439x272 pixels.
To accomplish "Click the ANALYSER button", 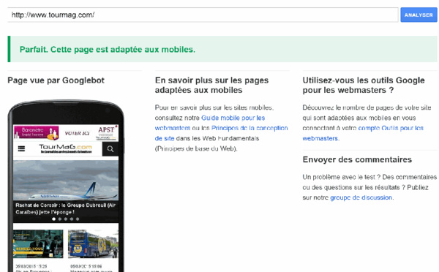I will (419, 15).
